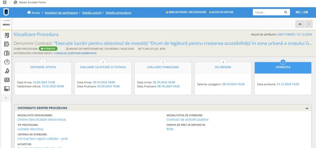316x148 pixels.
Task: Open the Atribuita step 5 tab
Action: [x=283, y=67]
